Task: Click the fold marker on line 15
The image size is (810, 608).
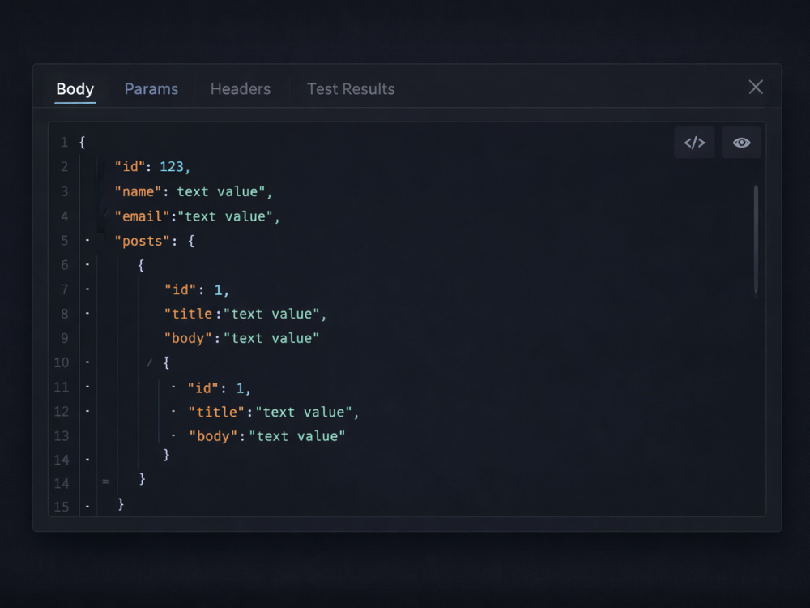Action: 87,507
